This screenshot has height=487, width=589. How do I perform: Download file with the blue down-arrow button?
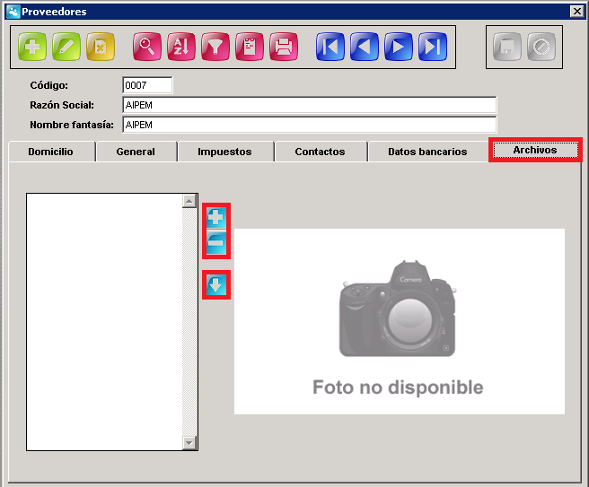coord(216,284)
